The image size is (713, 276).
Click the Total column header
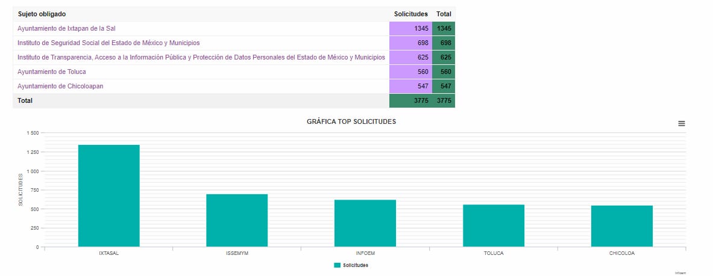click(444, 14)
